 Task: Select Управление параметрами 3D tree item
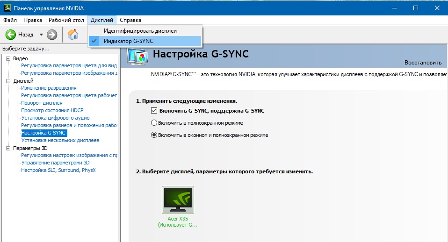point(55,163)
